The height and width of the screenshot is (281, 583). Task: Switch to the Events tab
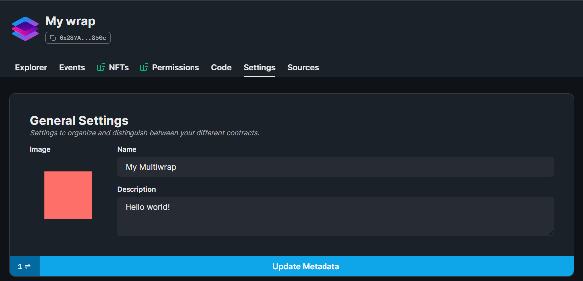(72, 68)
